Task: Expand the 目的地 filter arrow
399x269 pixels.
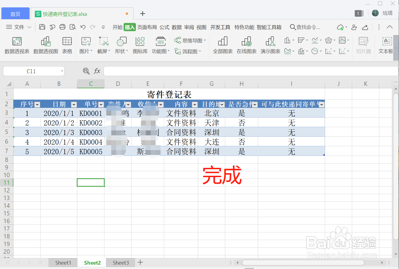Action: tap(222, 104)
